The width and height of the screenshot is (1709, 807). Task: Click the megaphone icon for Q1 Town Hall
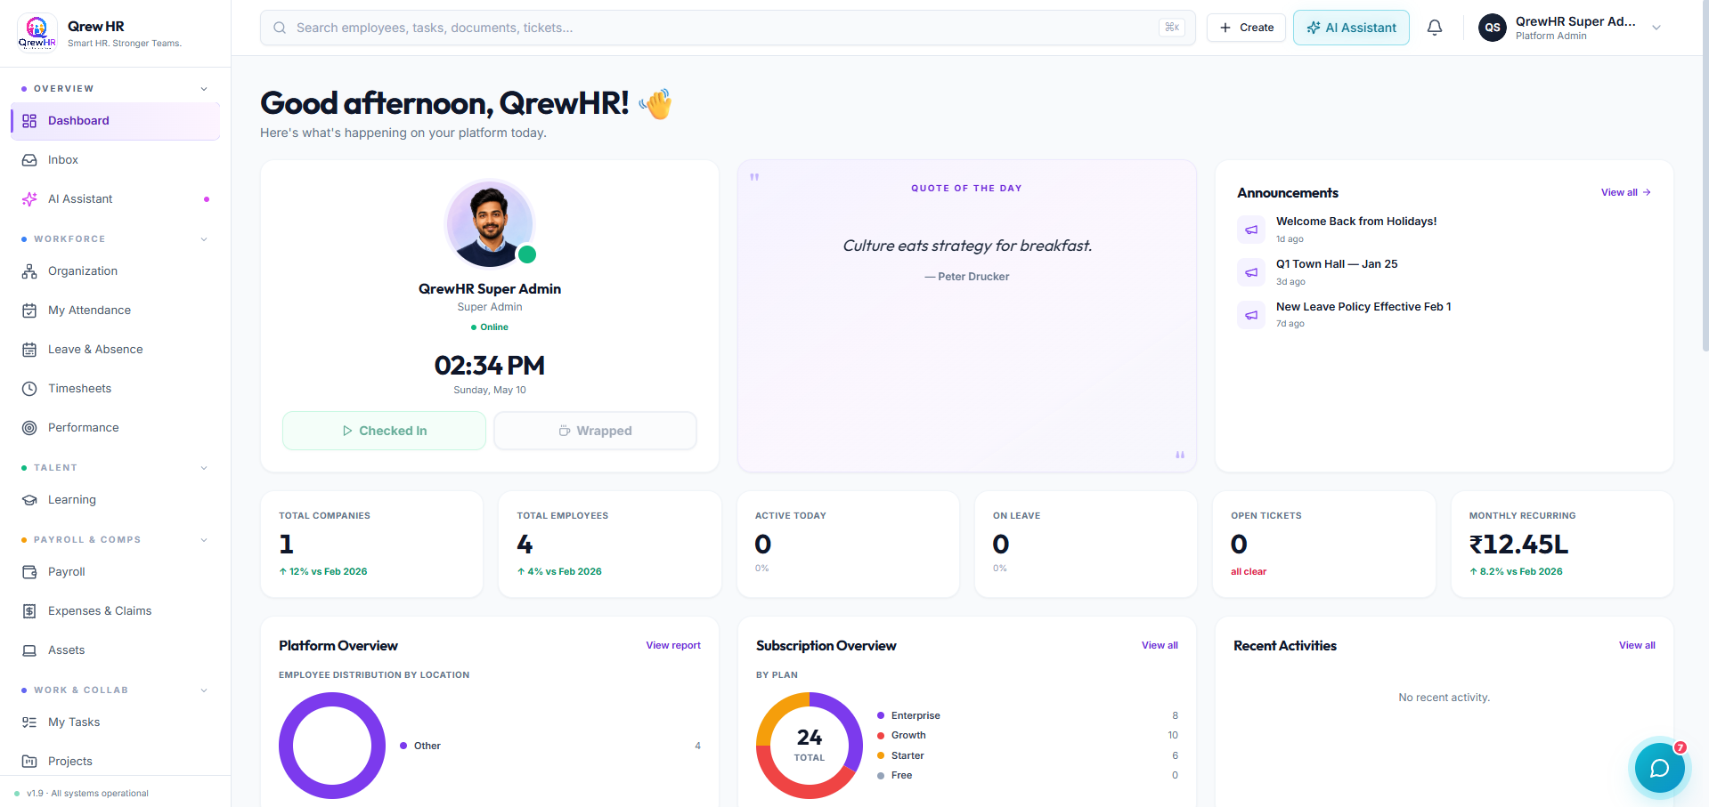[1251, 272]
